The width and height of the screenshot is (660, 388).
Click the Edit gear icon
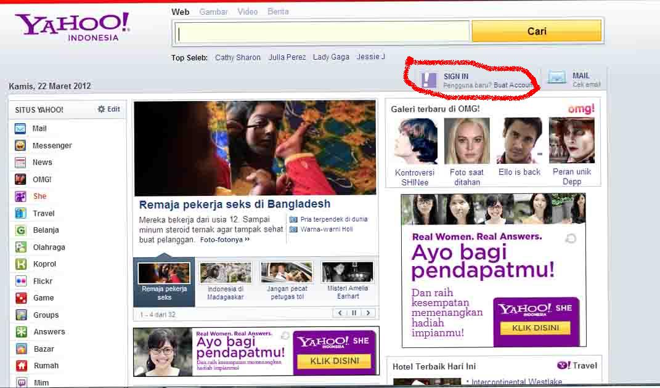point(101,109)
